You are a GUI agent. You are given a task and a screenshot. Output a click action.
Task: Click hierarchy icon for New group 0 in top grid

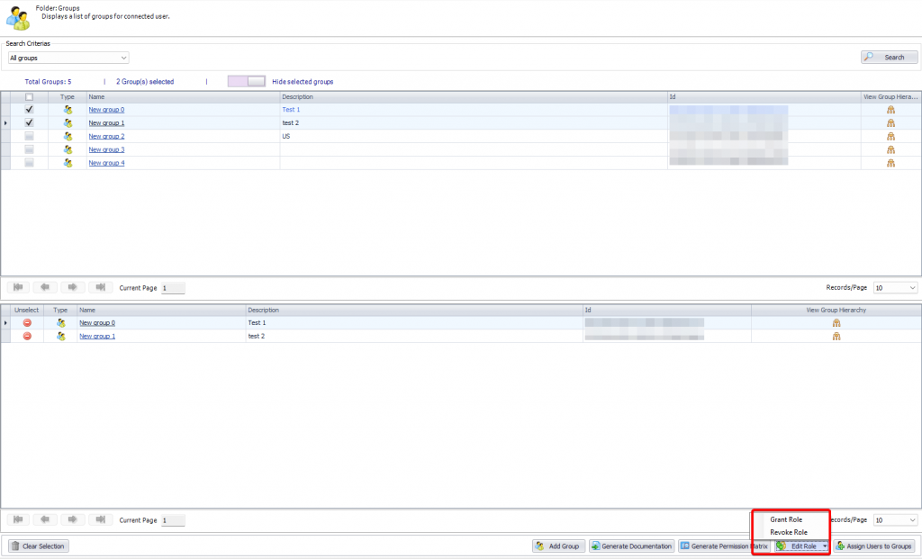tap(890, 109)
